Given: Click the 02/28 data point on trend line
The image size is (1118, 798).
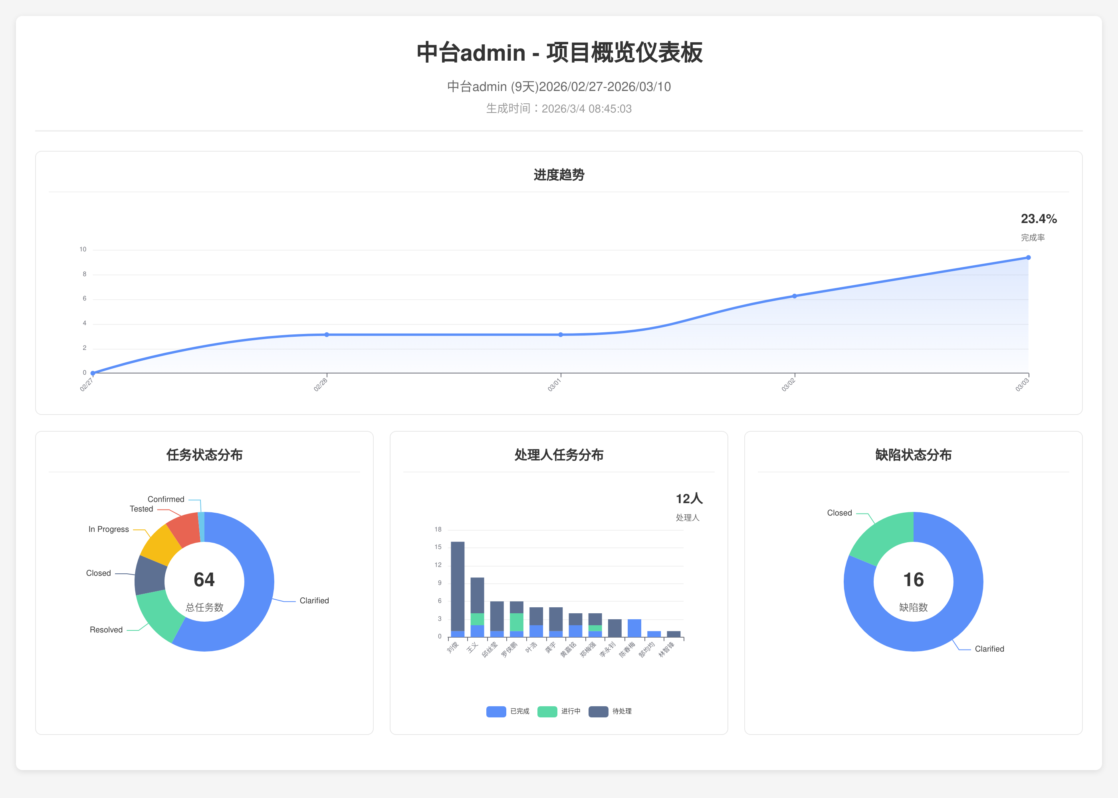Looking at the screenshot, I should [x=327, y=335].
